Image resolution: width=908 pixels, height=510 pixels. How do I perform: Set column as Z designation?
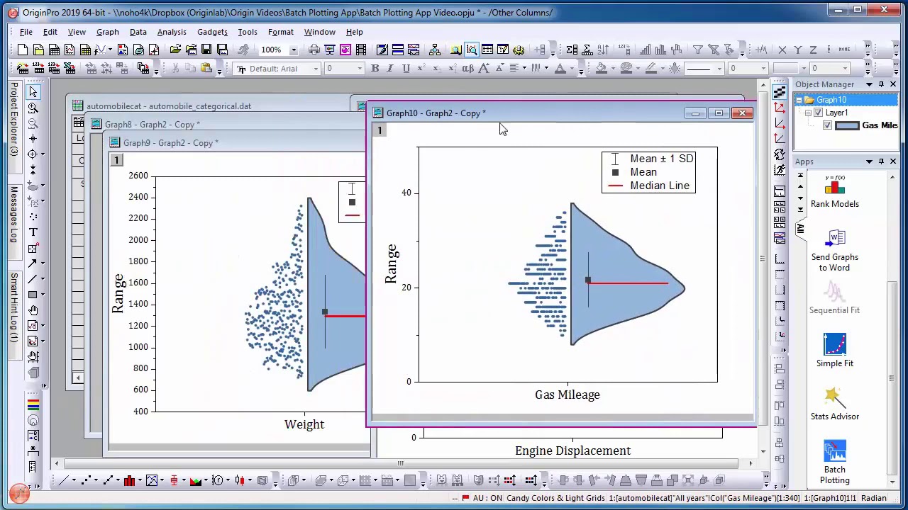[x=813, y=50]
